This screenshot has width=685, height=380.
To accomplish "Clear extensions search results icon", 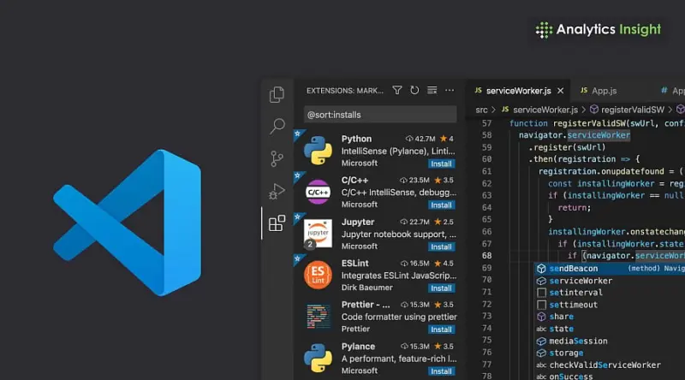I will (x=432, y=90).
